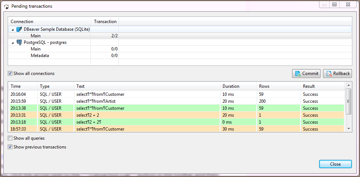Sort by the Time column header

point(16,86)
